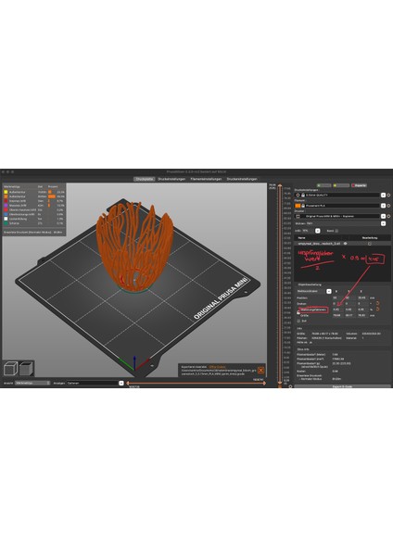Click the horizontal preview slider's right thumb

pyautogui.click(x=264, y=383)
